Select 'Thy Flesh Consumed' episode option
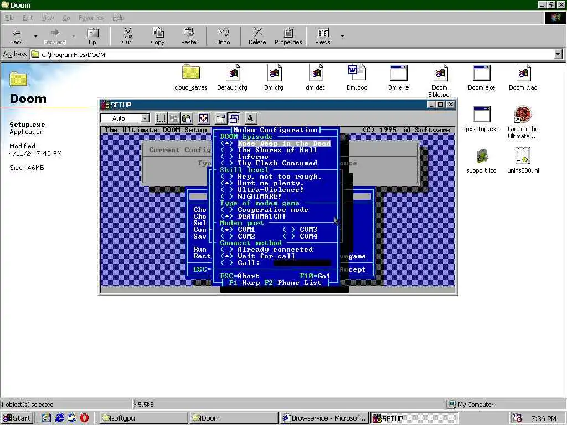Viewport: 567px width, 425px height. tap(269, 163)
